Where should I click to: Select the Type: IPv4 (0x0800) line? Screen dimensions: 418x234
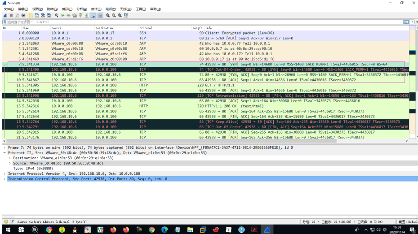click(33, 169)
